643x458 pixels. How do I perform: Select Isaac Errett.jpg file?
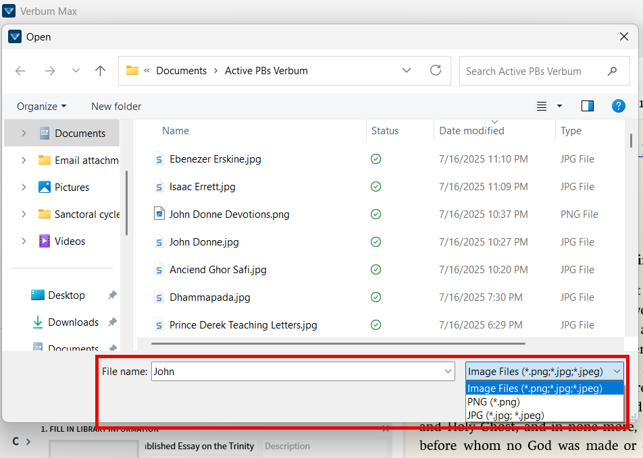(203, 187)
